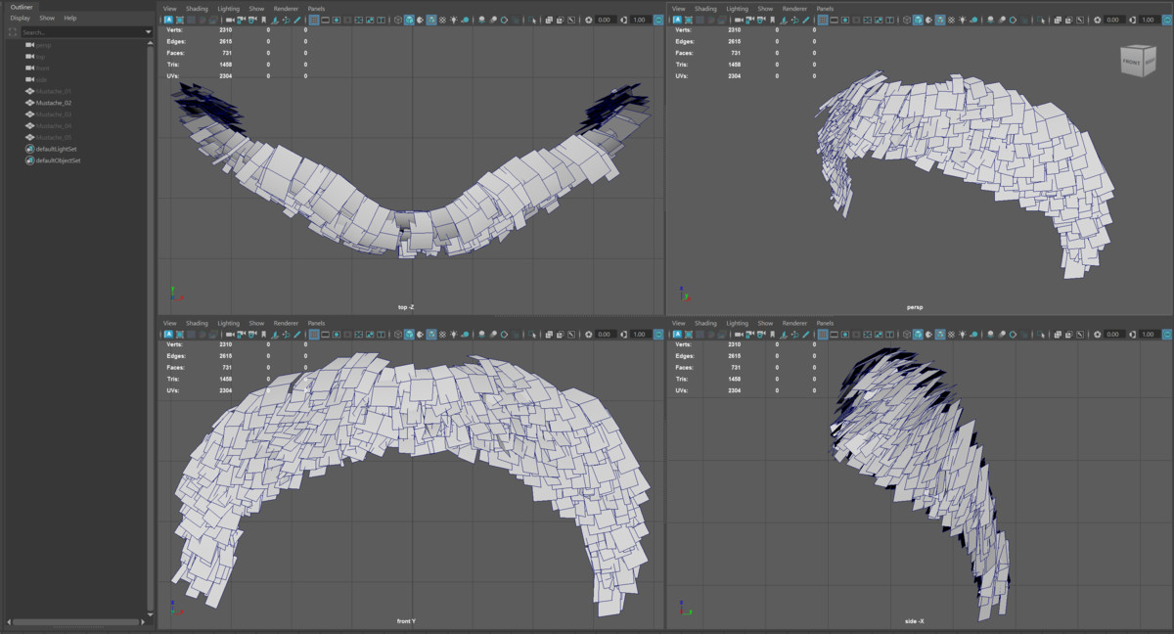The width and height of the screenshot is (1174, 634).
Task: Click Use All Lights bulb icon in the top -Z panel
Action: click(x=454, y=20)
